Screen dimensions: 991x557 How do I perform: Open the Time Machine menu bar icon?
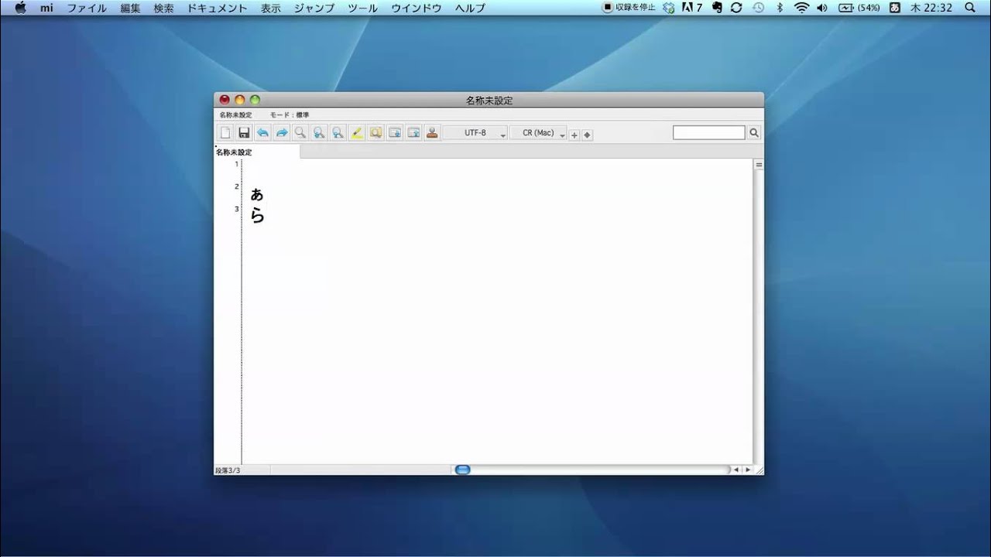click(758, 8)
